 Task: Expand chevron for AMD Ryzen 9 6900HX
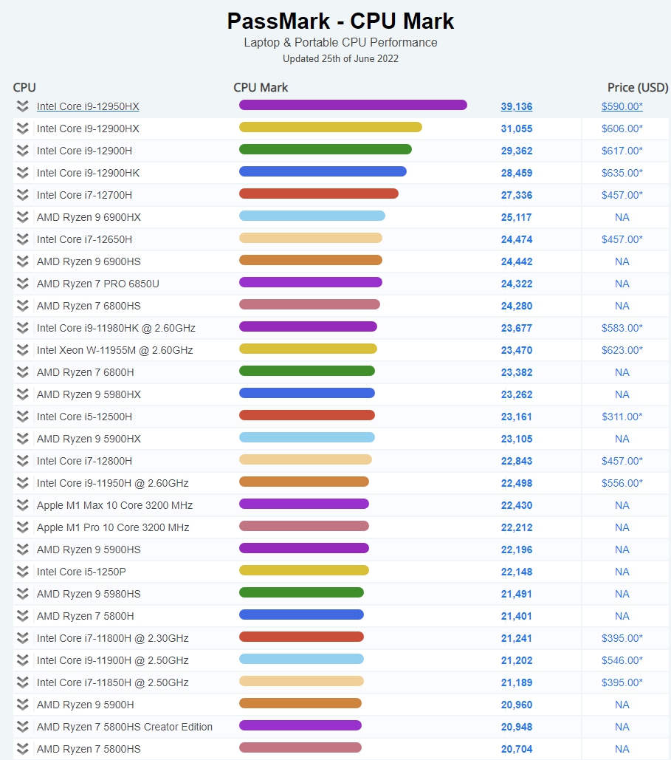[x=22, y=217]
